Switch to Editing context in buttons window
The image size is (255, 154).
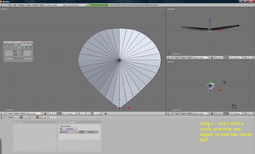26,117
